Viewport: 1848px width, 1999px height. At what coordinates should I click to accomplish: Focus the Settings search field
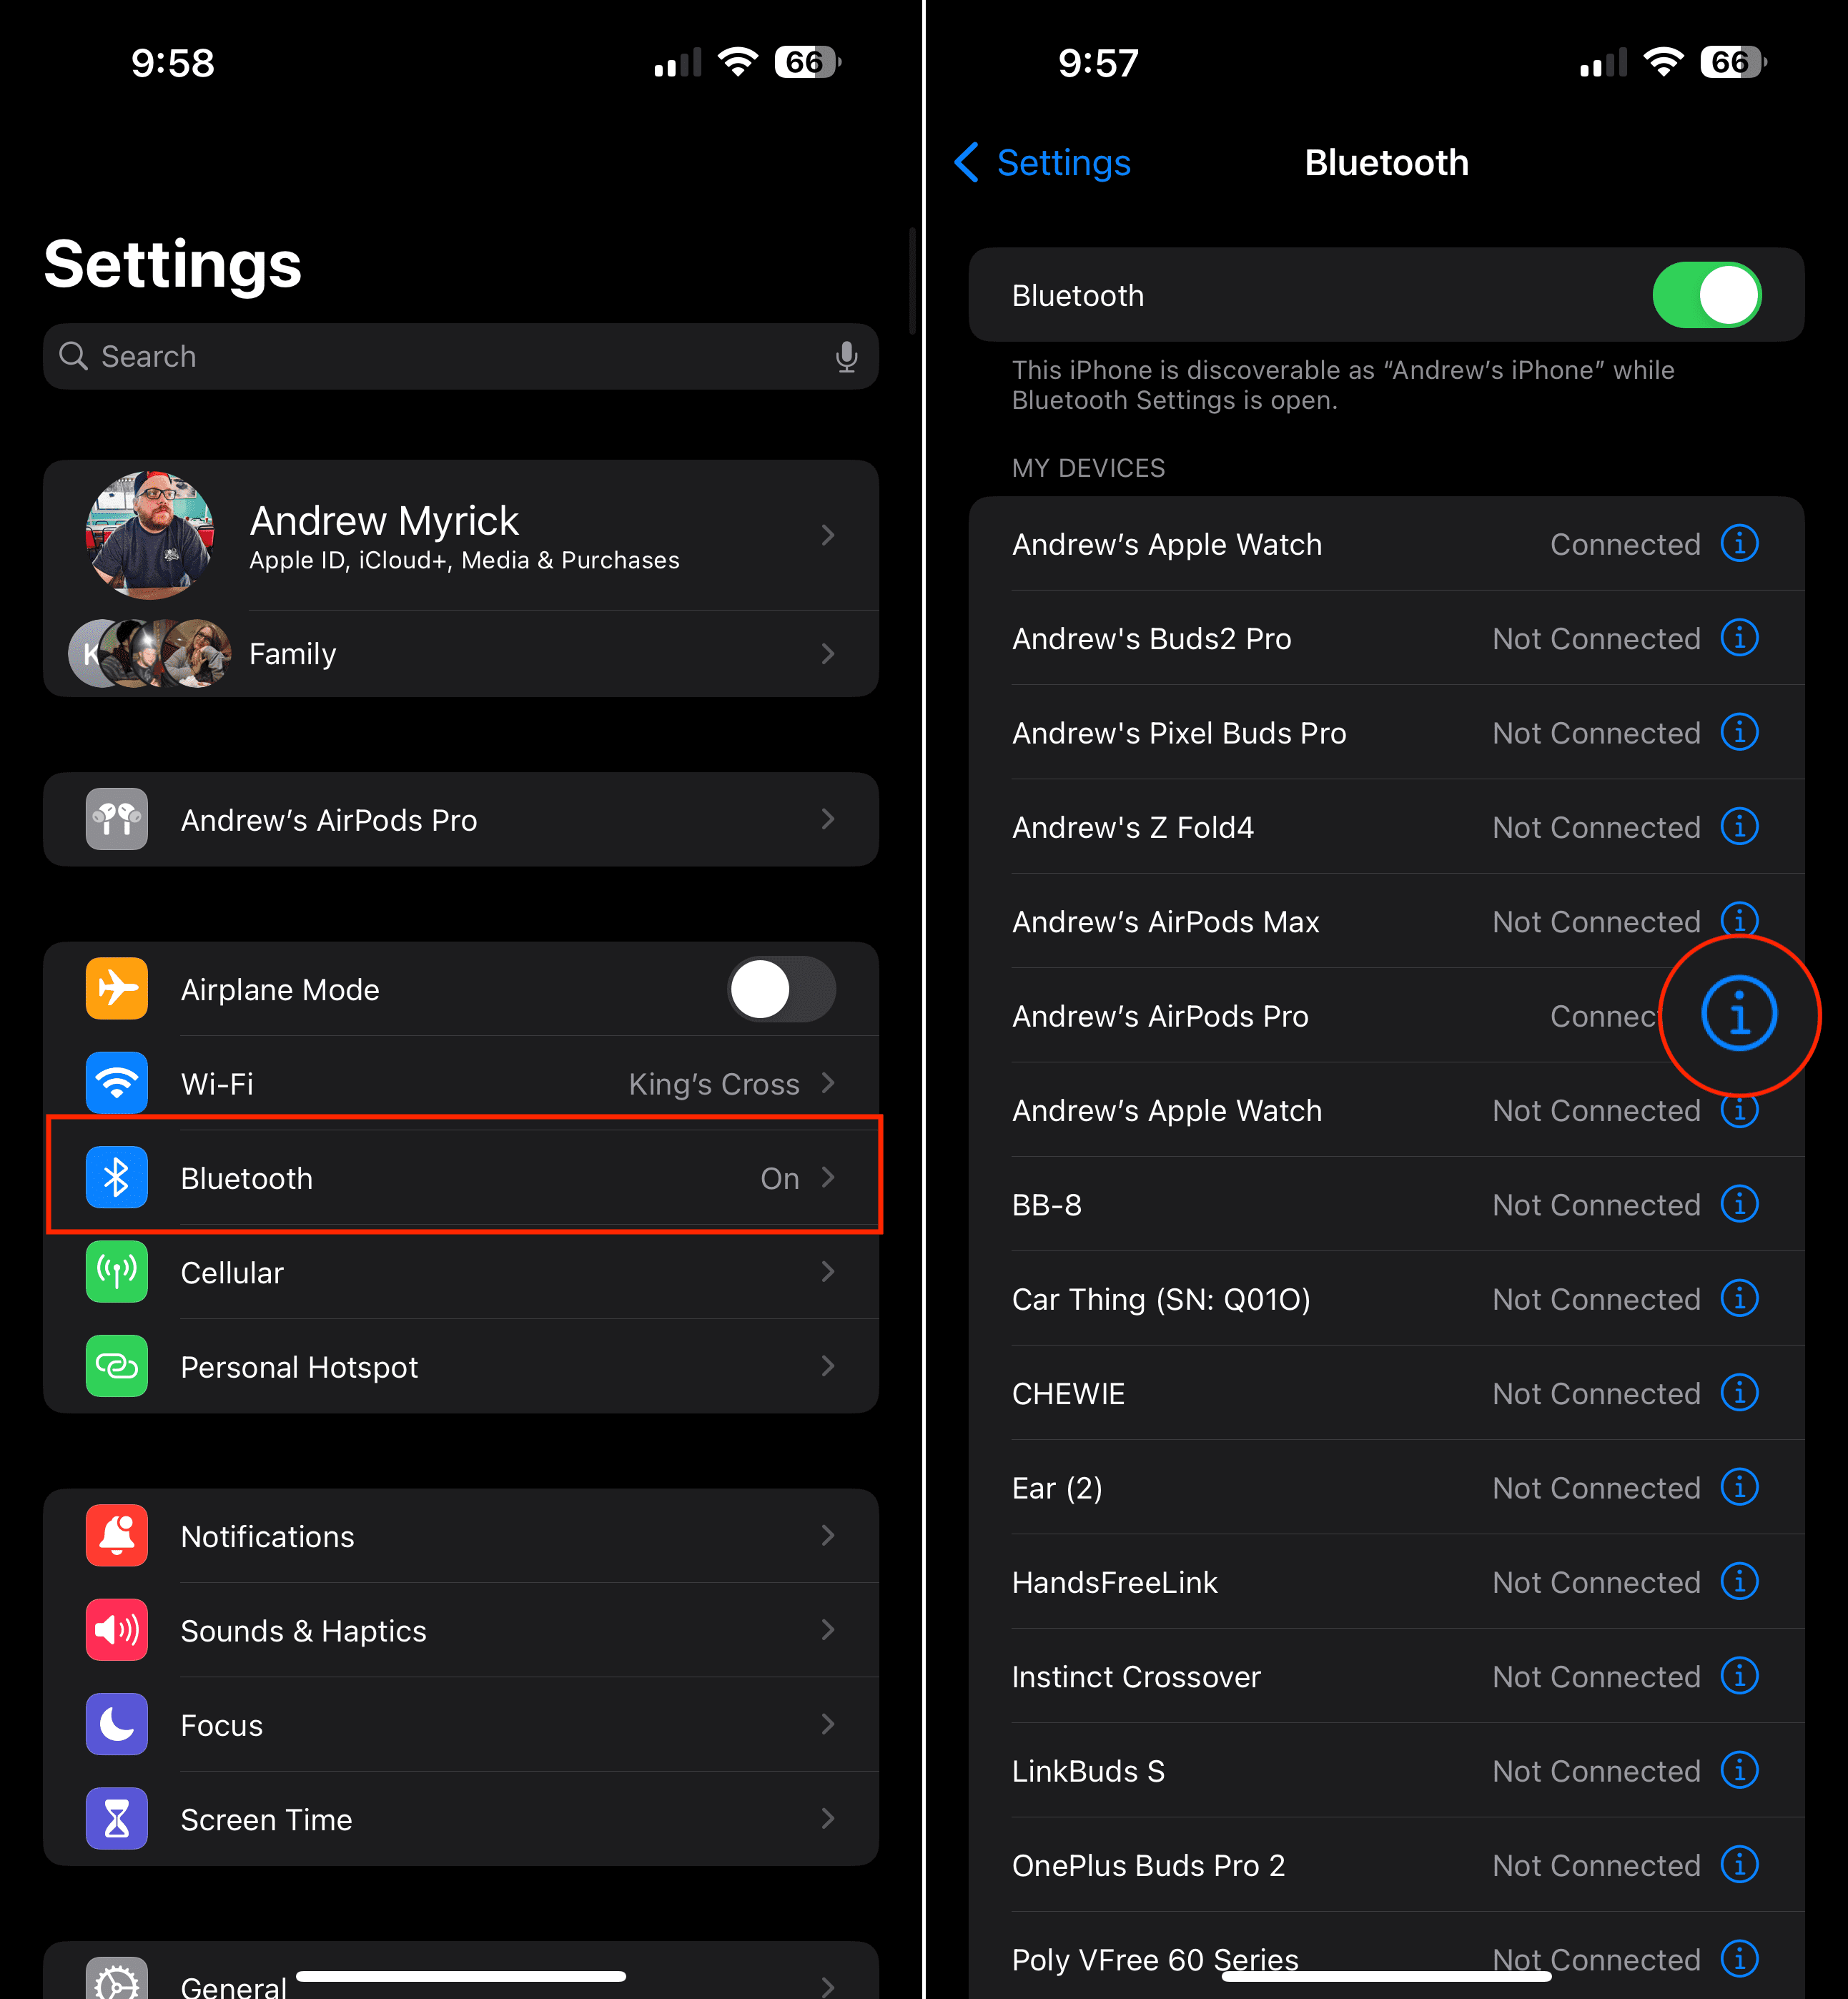pyautogui.click(x=461, y=356)
